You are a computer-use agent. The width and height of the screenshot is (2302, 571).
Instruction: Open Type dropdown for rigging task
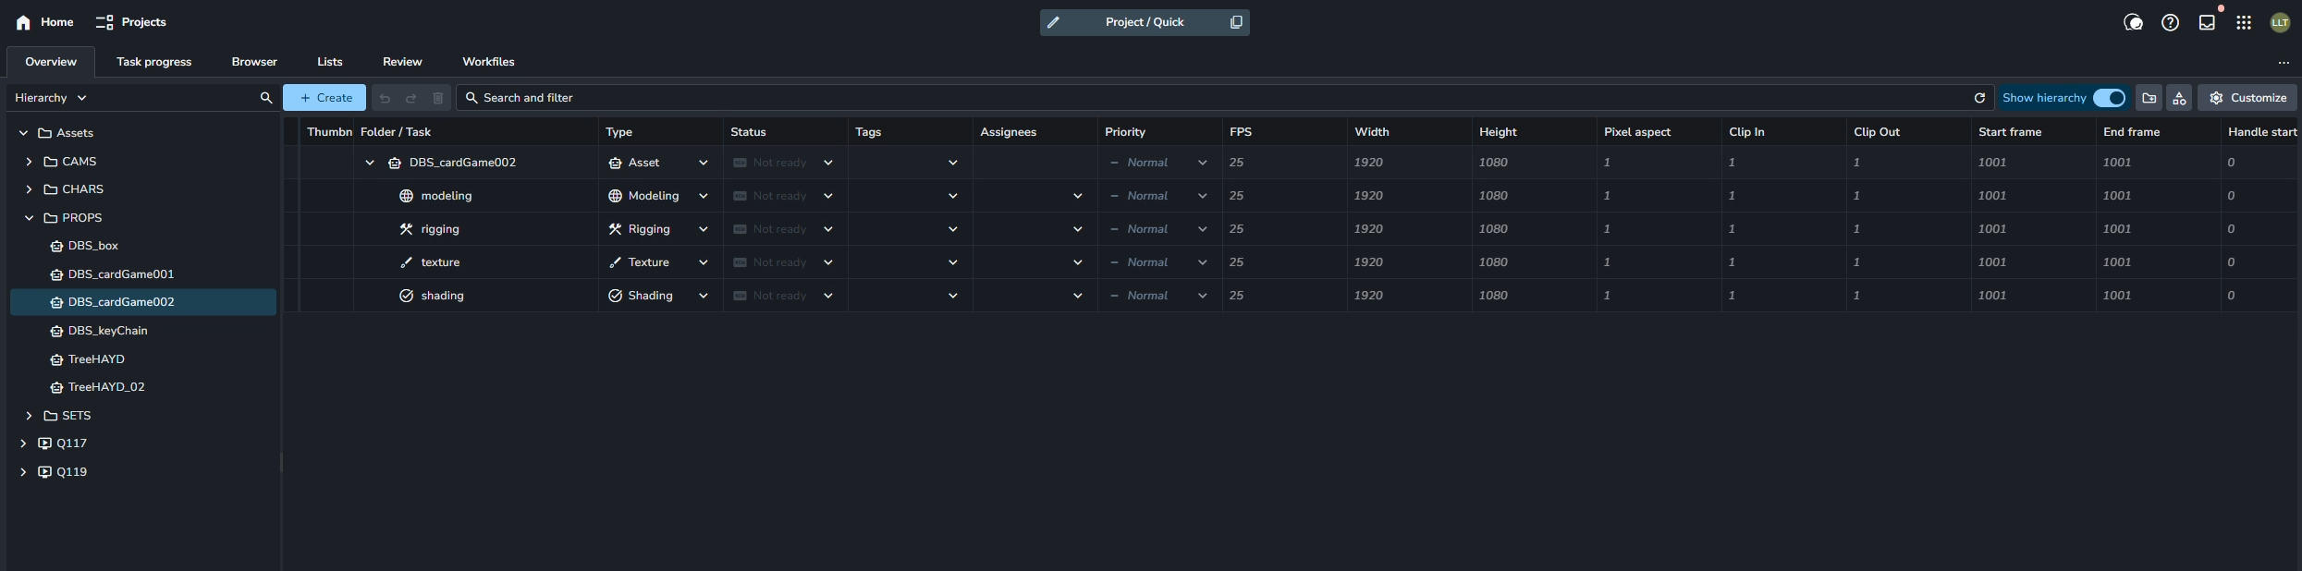703,229
